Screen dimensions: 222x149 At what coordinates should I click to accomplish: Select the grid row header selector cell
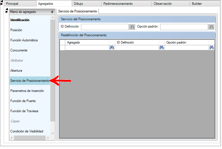[x=62, y=48]
